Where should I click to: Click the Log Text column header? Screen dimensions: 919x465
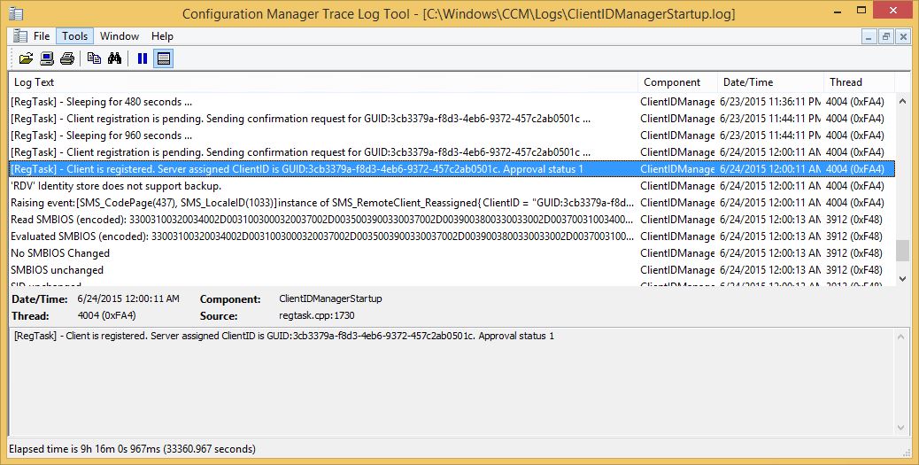pos(323,82)
